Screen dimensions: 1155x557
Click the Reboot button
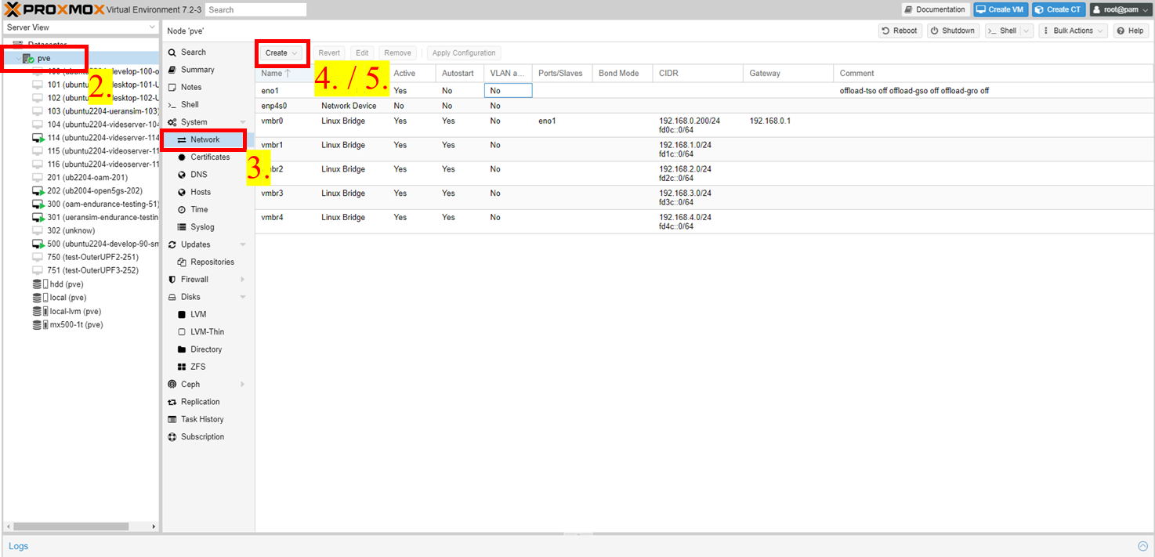tap(900, 31)
